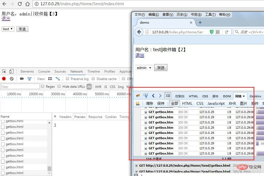Open the admin recipient dropdown in Firefox
The height and width of the screenshot is (176, 264).
pos(144,68)
